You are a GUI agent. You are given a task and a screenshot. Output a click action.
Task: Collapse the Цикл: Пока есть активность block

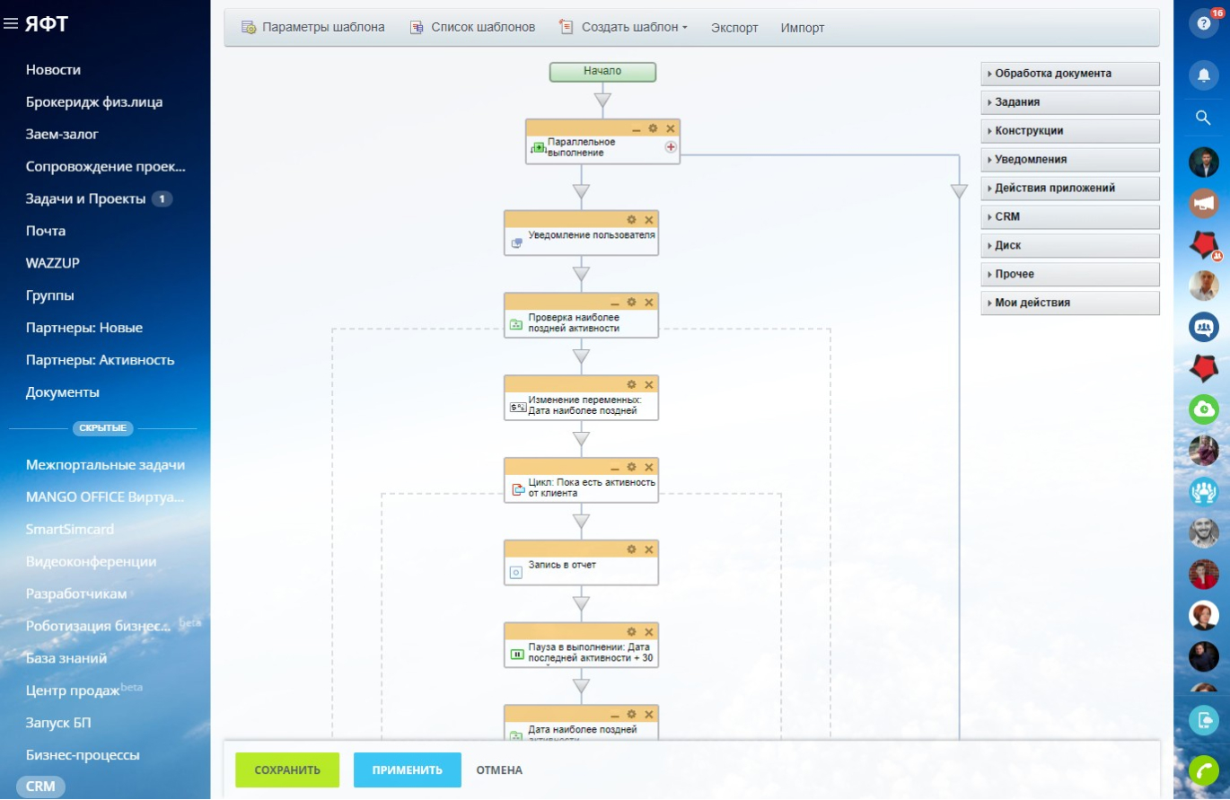[615, 468]
